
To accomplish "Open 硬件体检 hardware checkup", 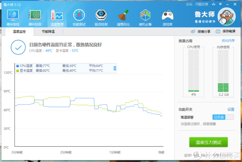I will click(13, 17).
